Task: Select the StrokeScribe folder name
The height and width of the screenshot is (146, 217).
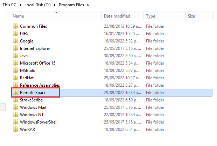Action: 31,100
